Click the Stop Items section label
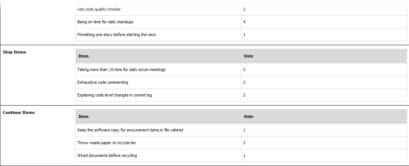The image size is (409, 166). point(14,52)
